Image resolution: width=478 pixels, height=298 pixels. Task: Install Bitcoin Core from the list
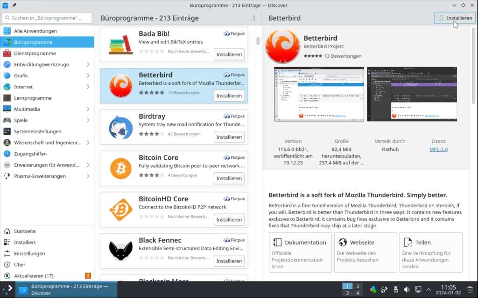(x=229, y=178)
